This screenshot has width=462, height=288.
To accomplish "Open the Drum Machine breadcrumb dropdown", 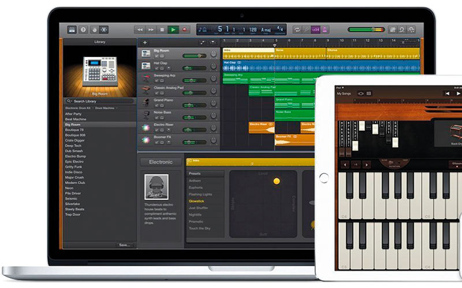I will 106,108.
